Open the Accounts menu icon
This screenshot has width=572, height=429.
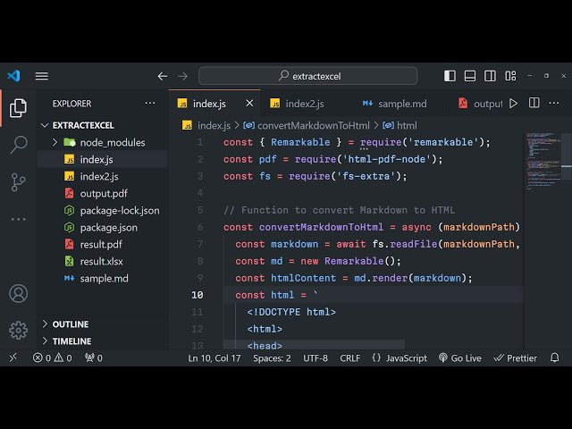18,293
